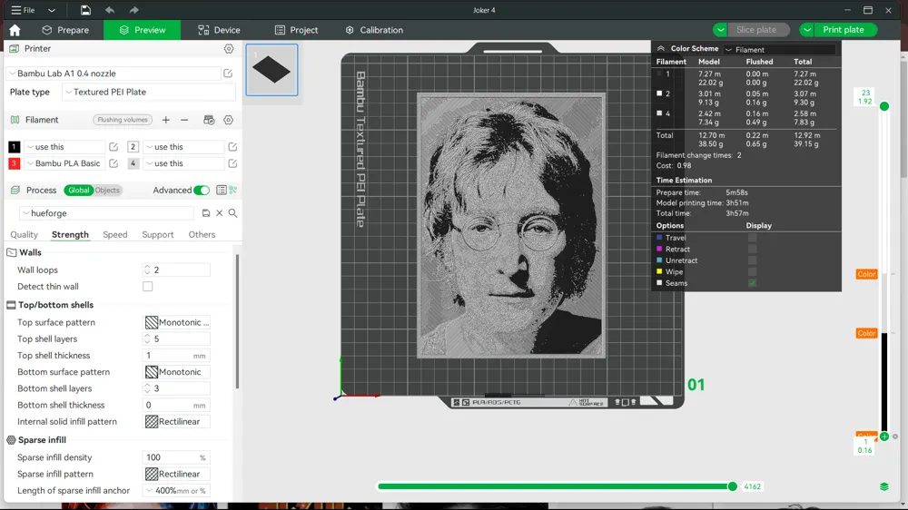The image size is (908, 510).
Task: Click Print plate dropdown arrow
Action: click(806, 30)
